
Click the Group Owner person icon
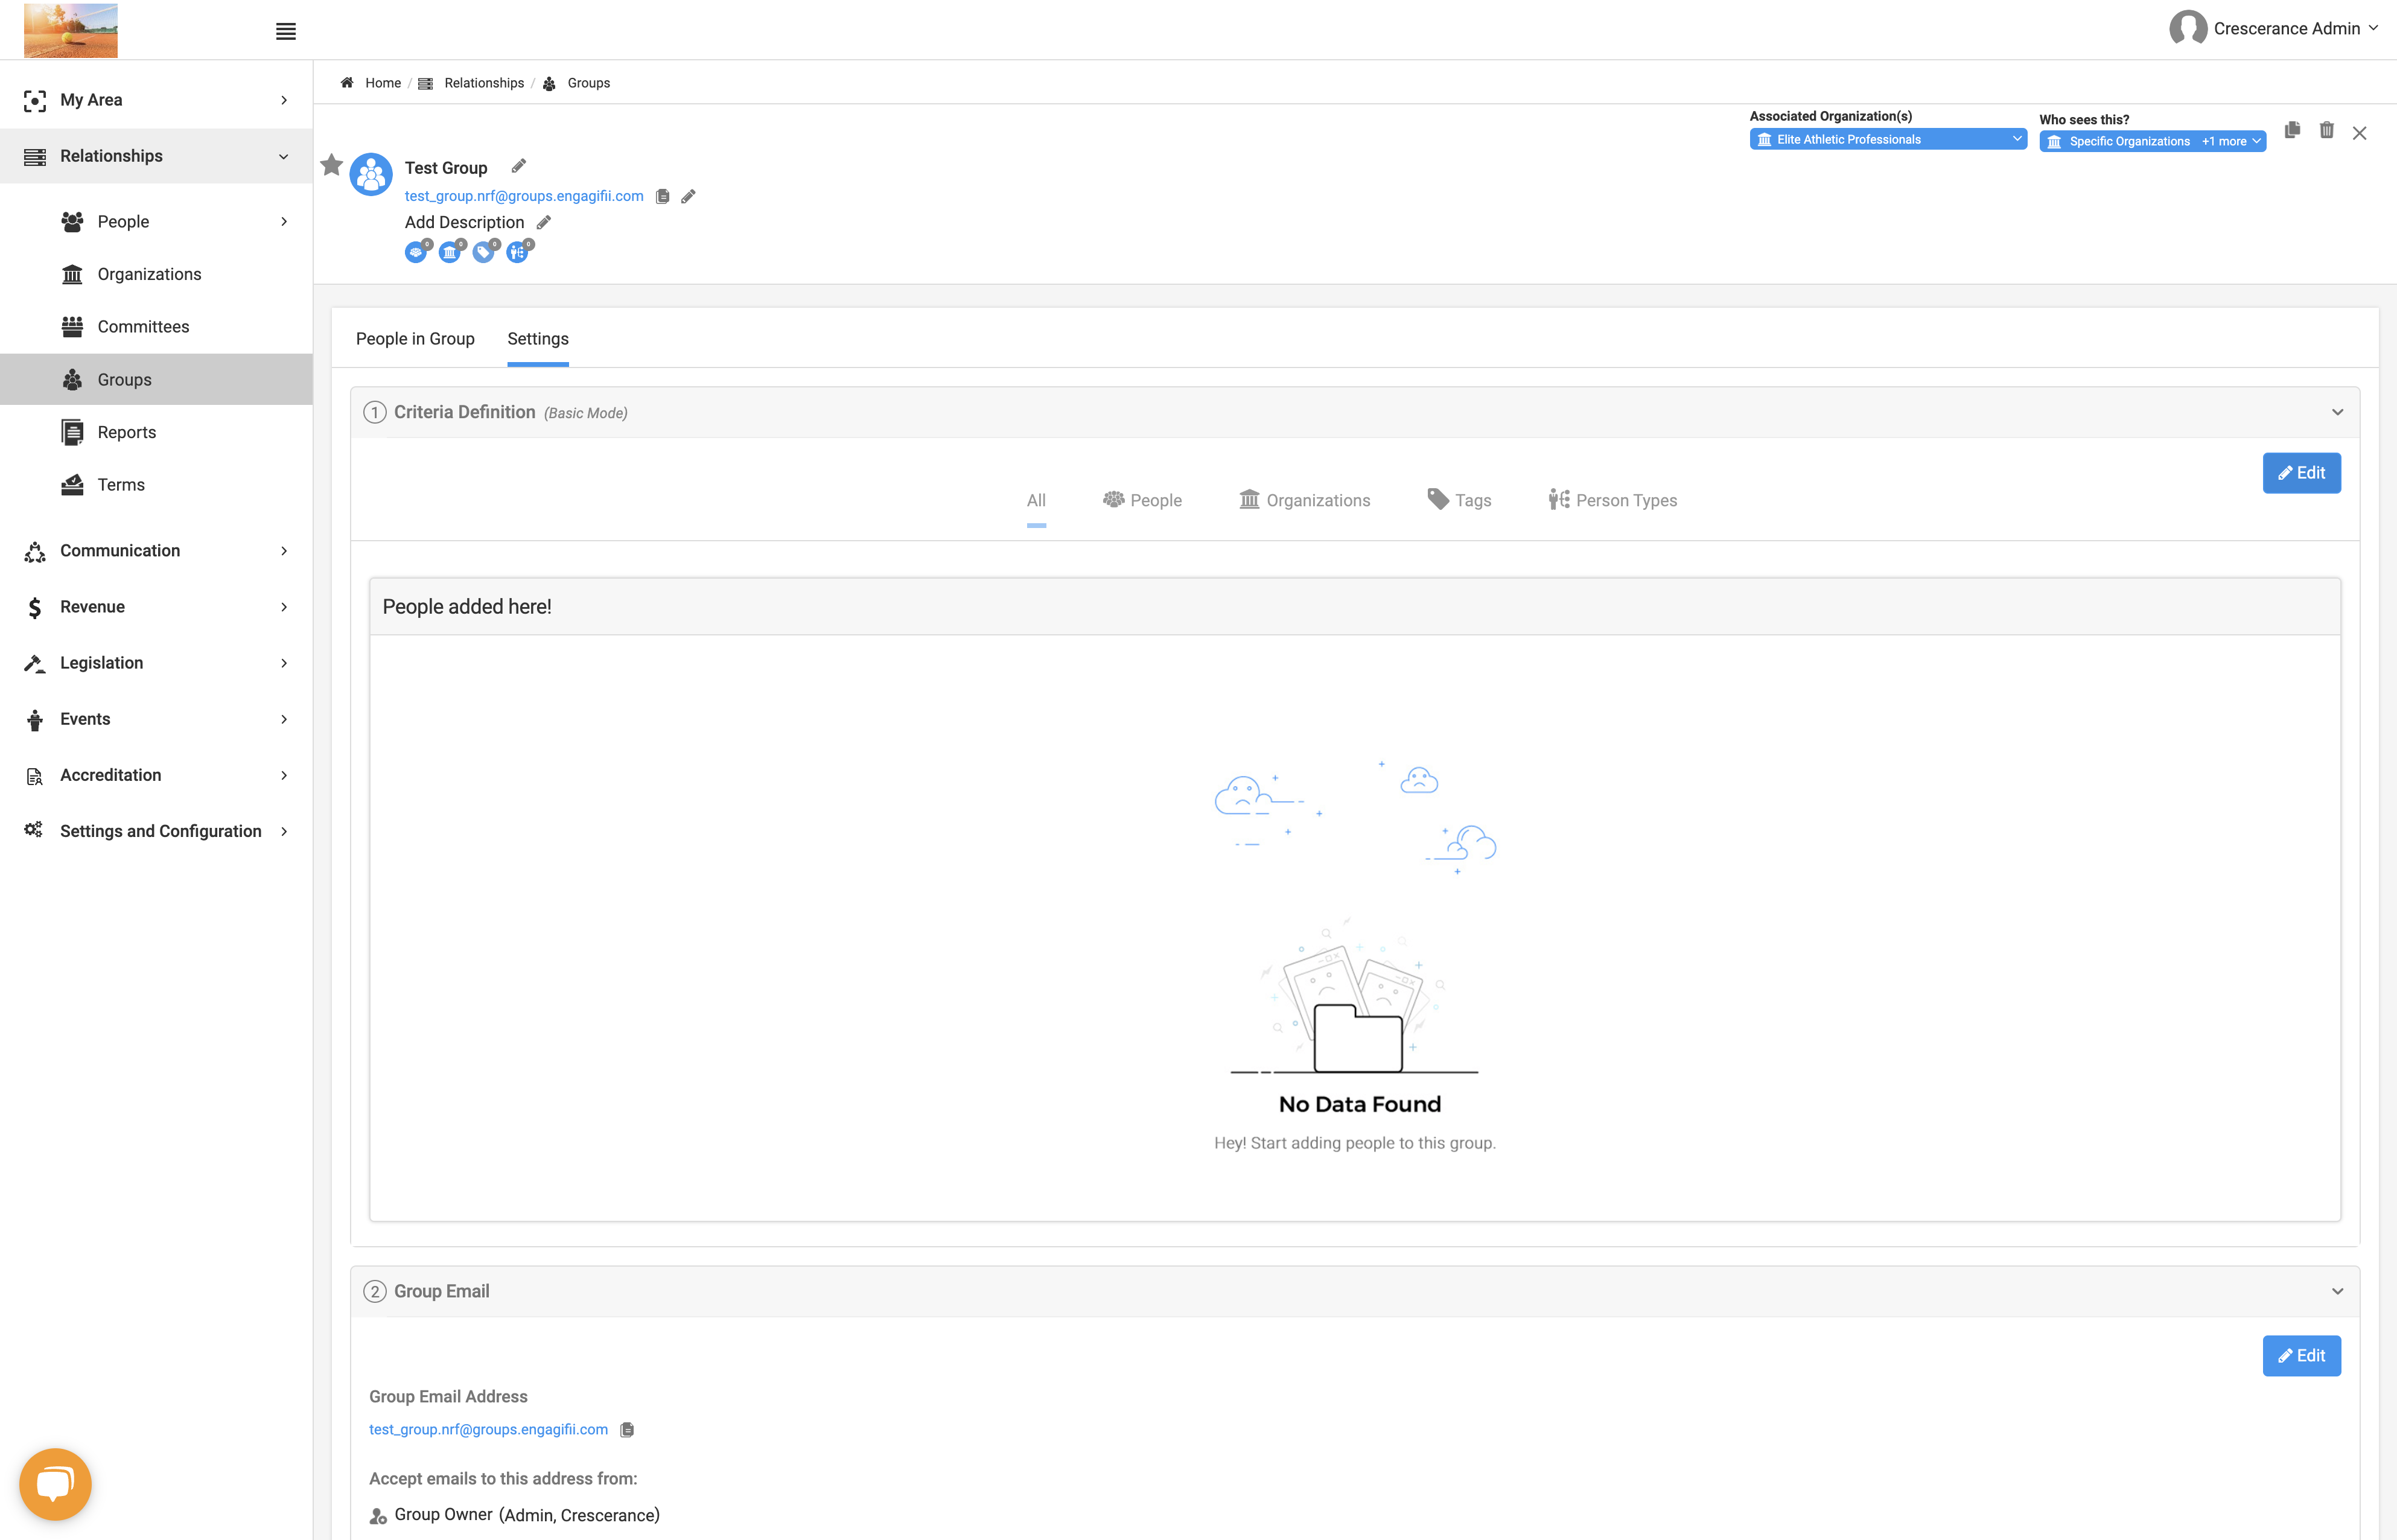(x=378, y=1516)
